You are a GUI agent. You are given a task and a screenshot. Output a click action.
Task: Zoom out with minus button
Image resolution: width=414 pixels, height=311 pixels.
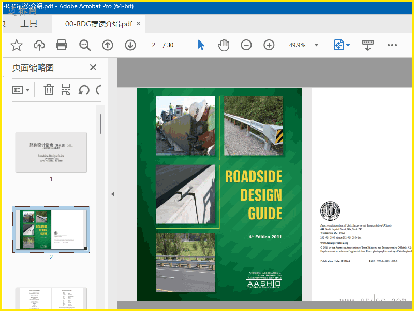[246, 45]
